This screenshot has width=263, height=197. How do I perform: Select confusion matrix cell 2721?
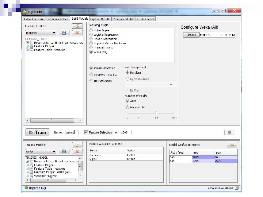(x=226, y=161)
